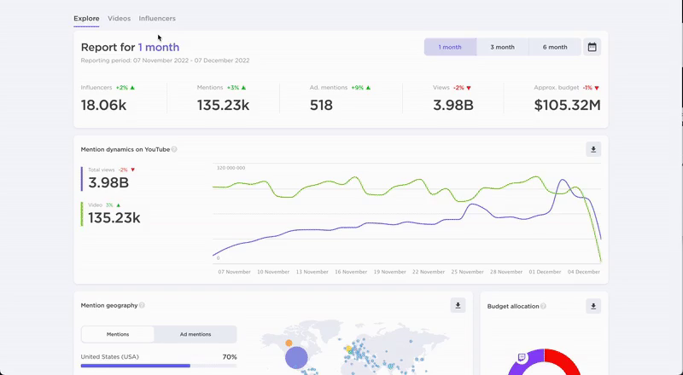The image size is (683, 375).
Task: Click info icon next to Budget allocation
Action: (x=543, y=306)
